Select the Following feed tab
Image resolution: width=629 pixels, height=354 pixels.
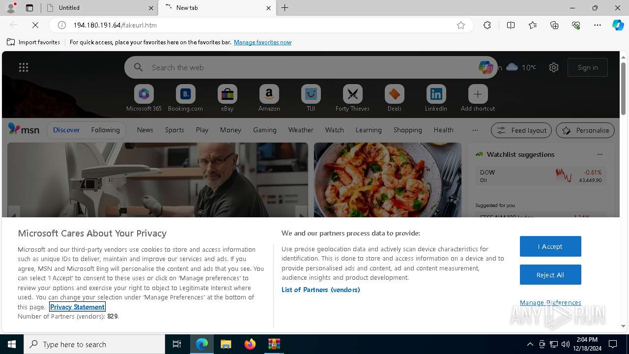point(105,130)
